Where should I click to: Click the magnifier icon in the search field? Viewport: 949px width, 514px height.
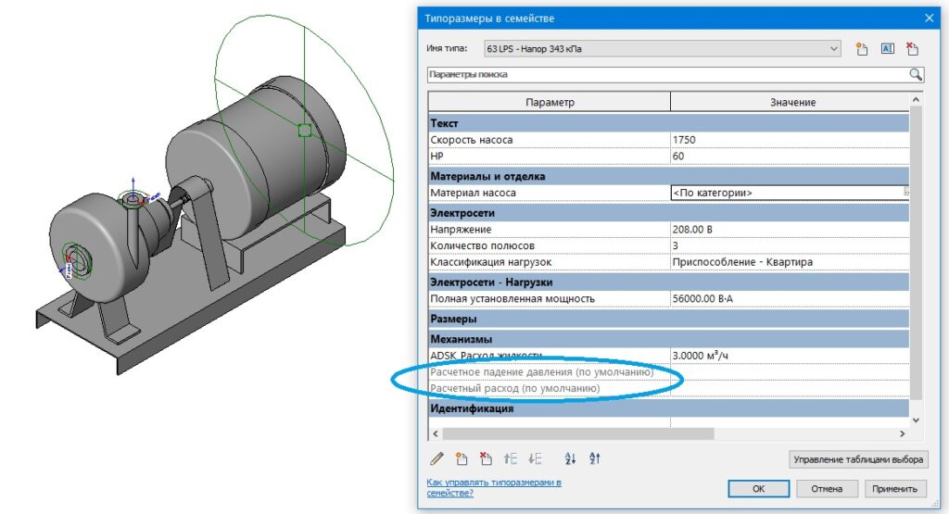tap(915, 75)
